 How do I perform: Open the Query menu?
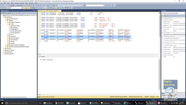12,3
